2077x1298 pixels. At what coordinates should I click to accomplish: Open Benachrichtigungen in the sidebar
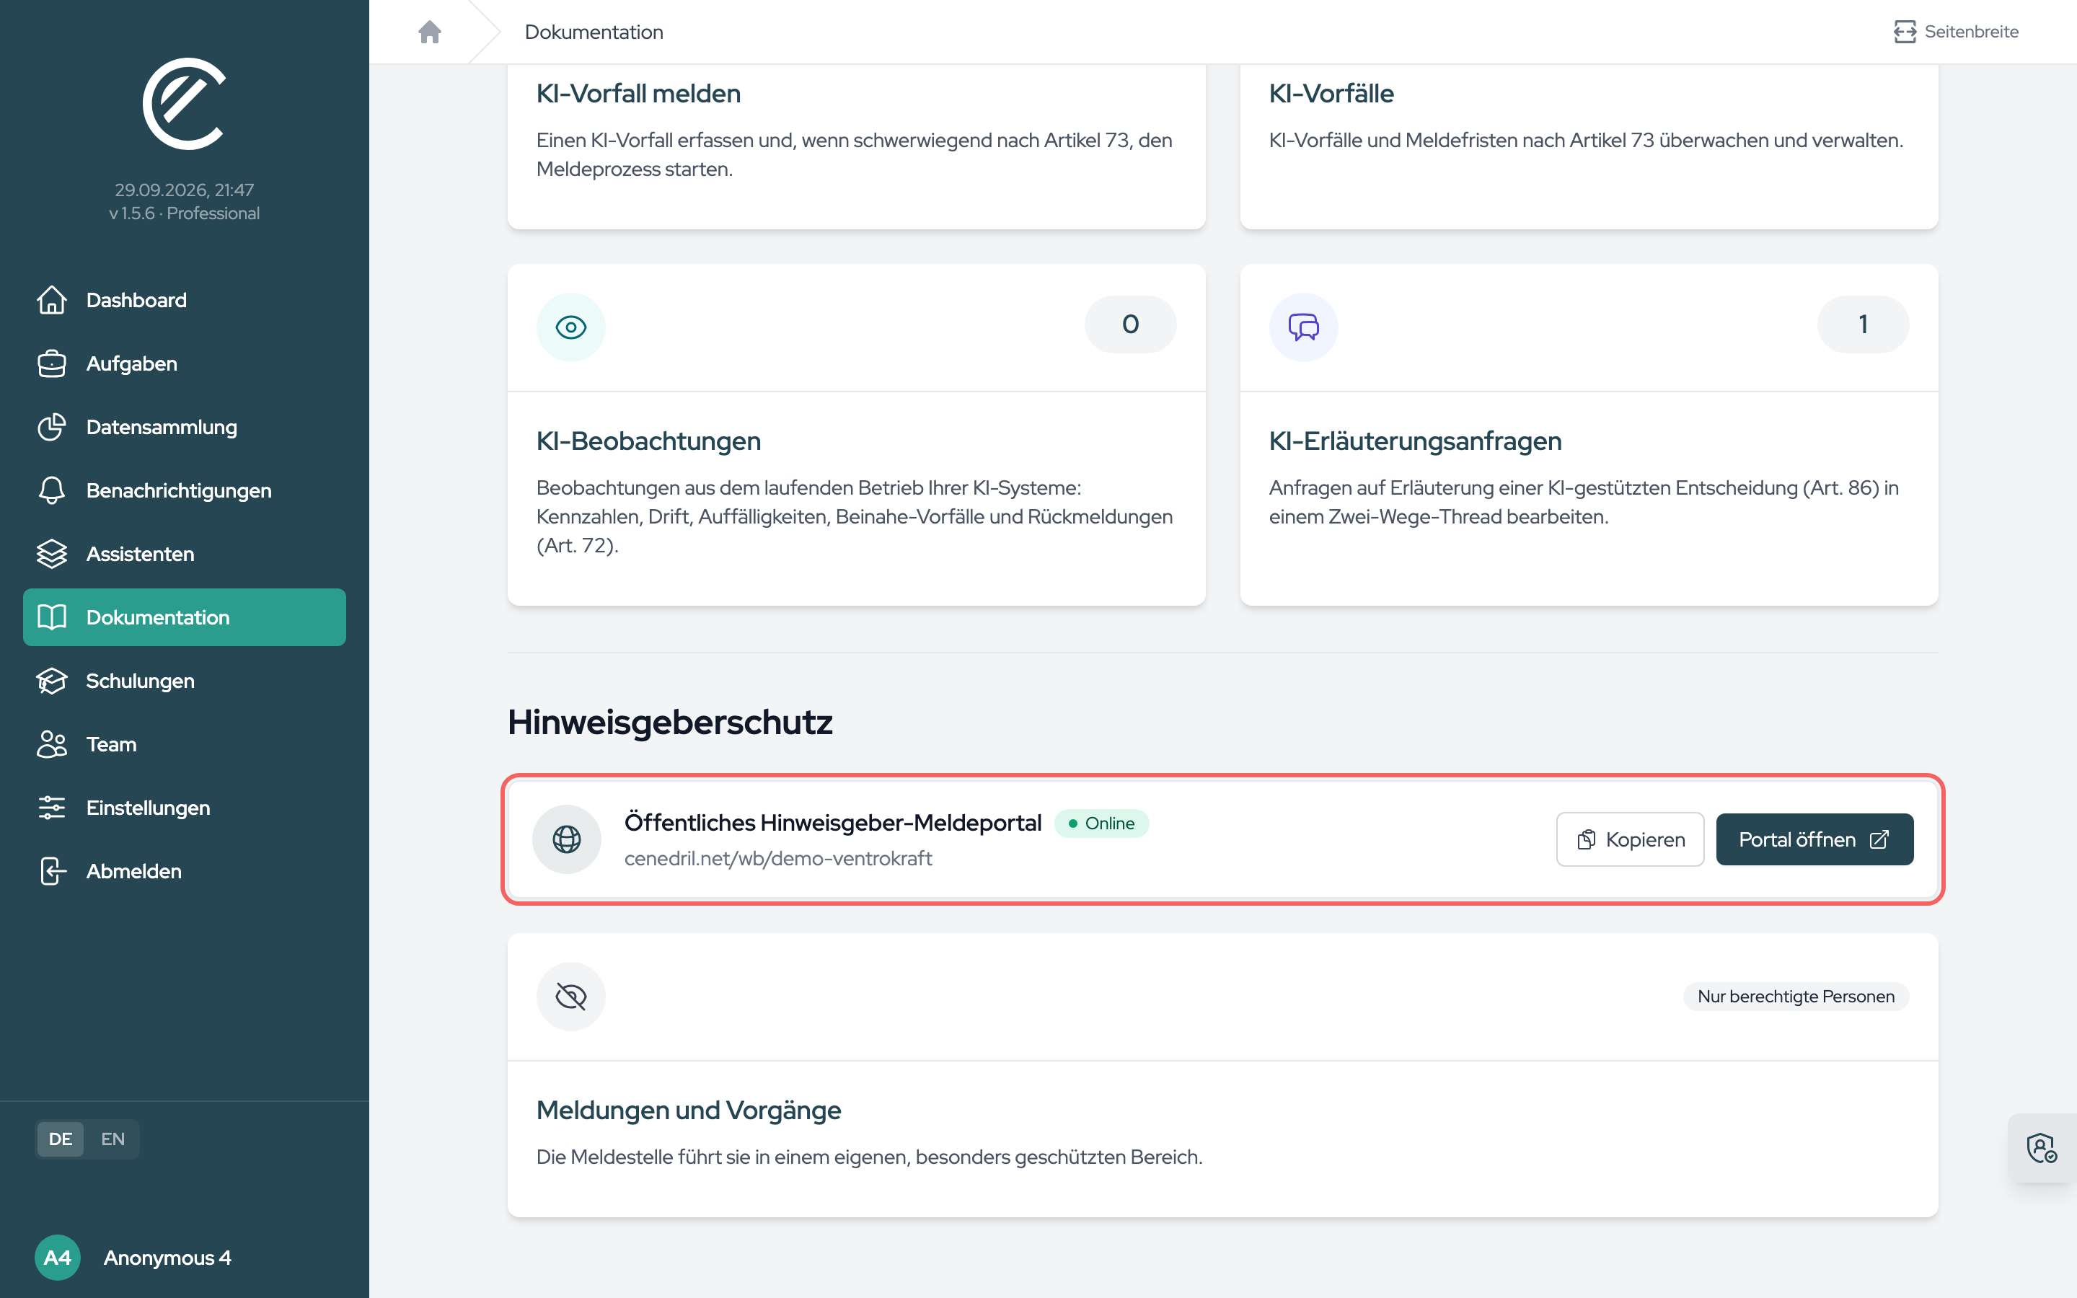pyautogui.click(x=184, y=490)
